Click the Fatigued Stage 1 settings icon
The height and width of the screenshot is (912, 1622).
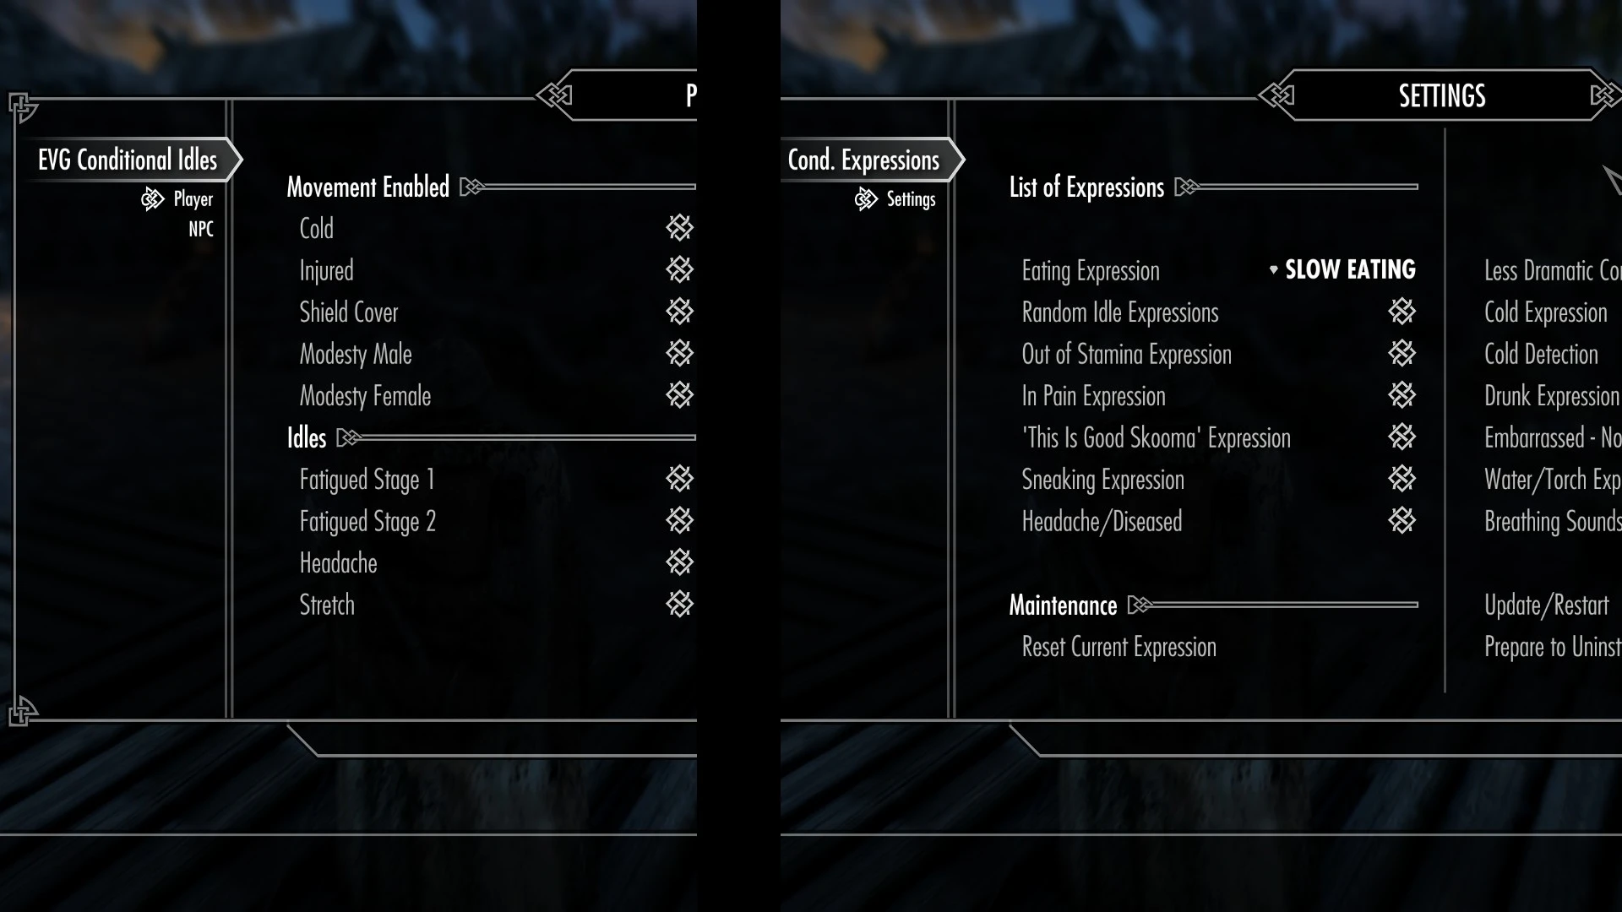(679, 479)
